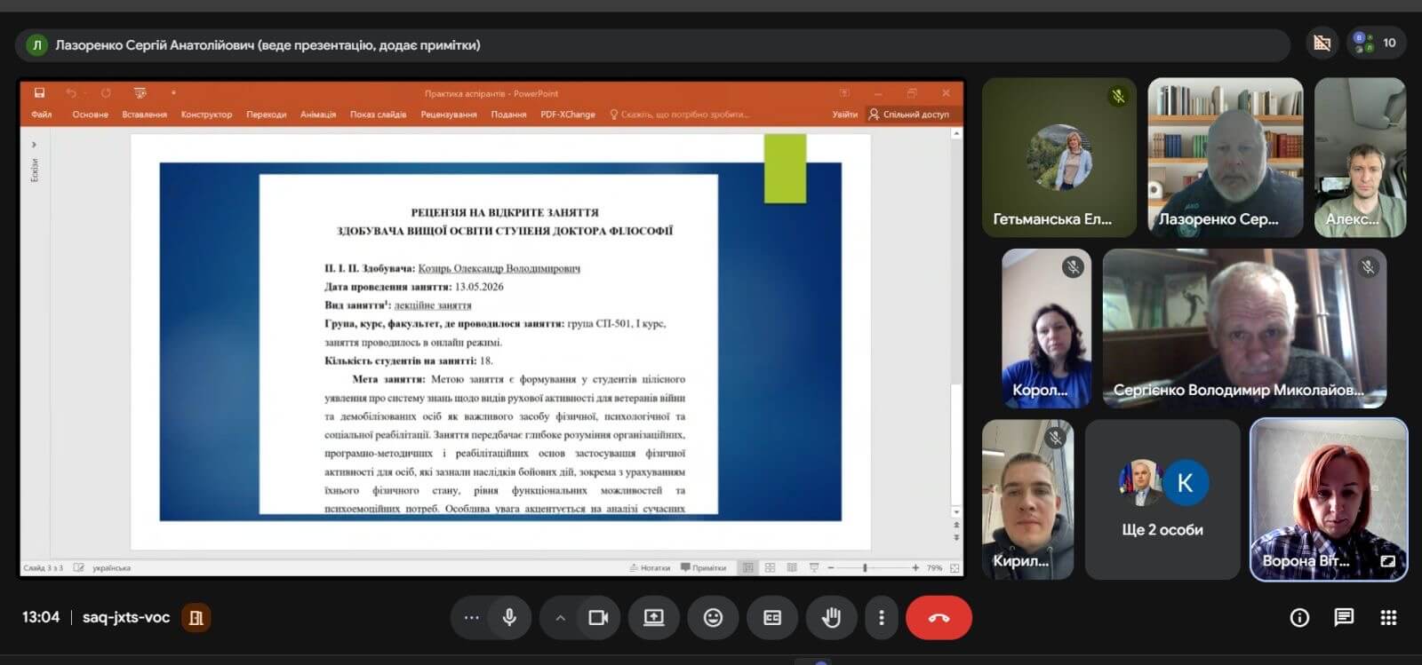Open the emoji reactions button
1422x665 pixels.
pyautogui.click(x=713, y=617)
